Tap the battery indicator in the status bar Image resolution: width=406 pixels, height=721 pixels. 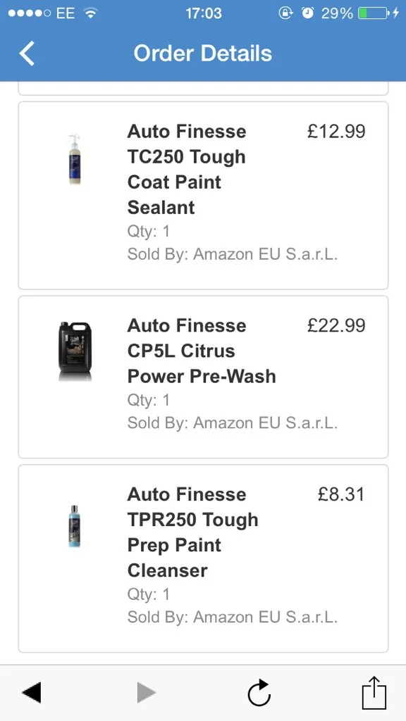pyautogui.click(x=374, y=13)
